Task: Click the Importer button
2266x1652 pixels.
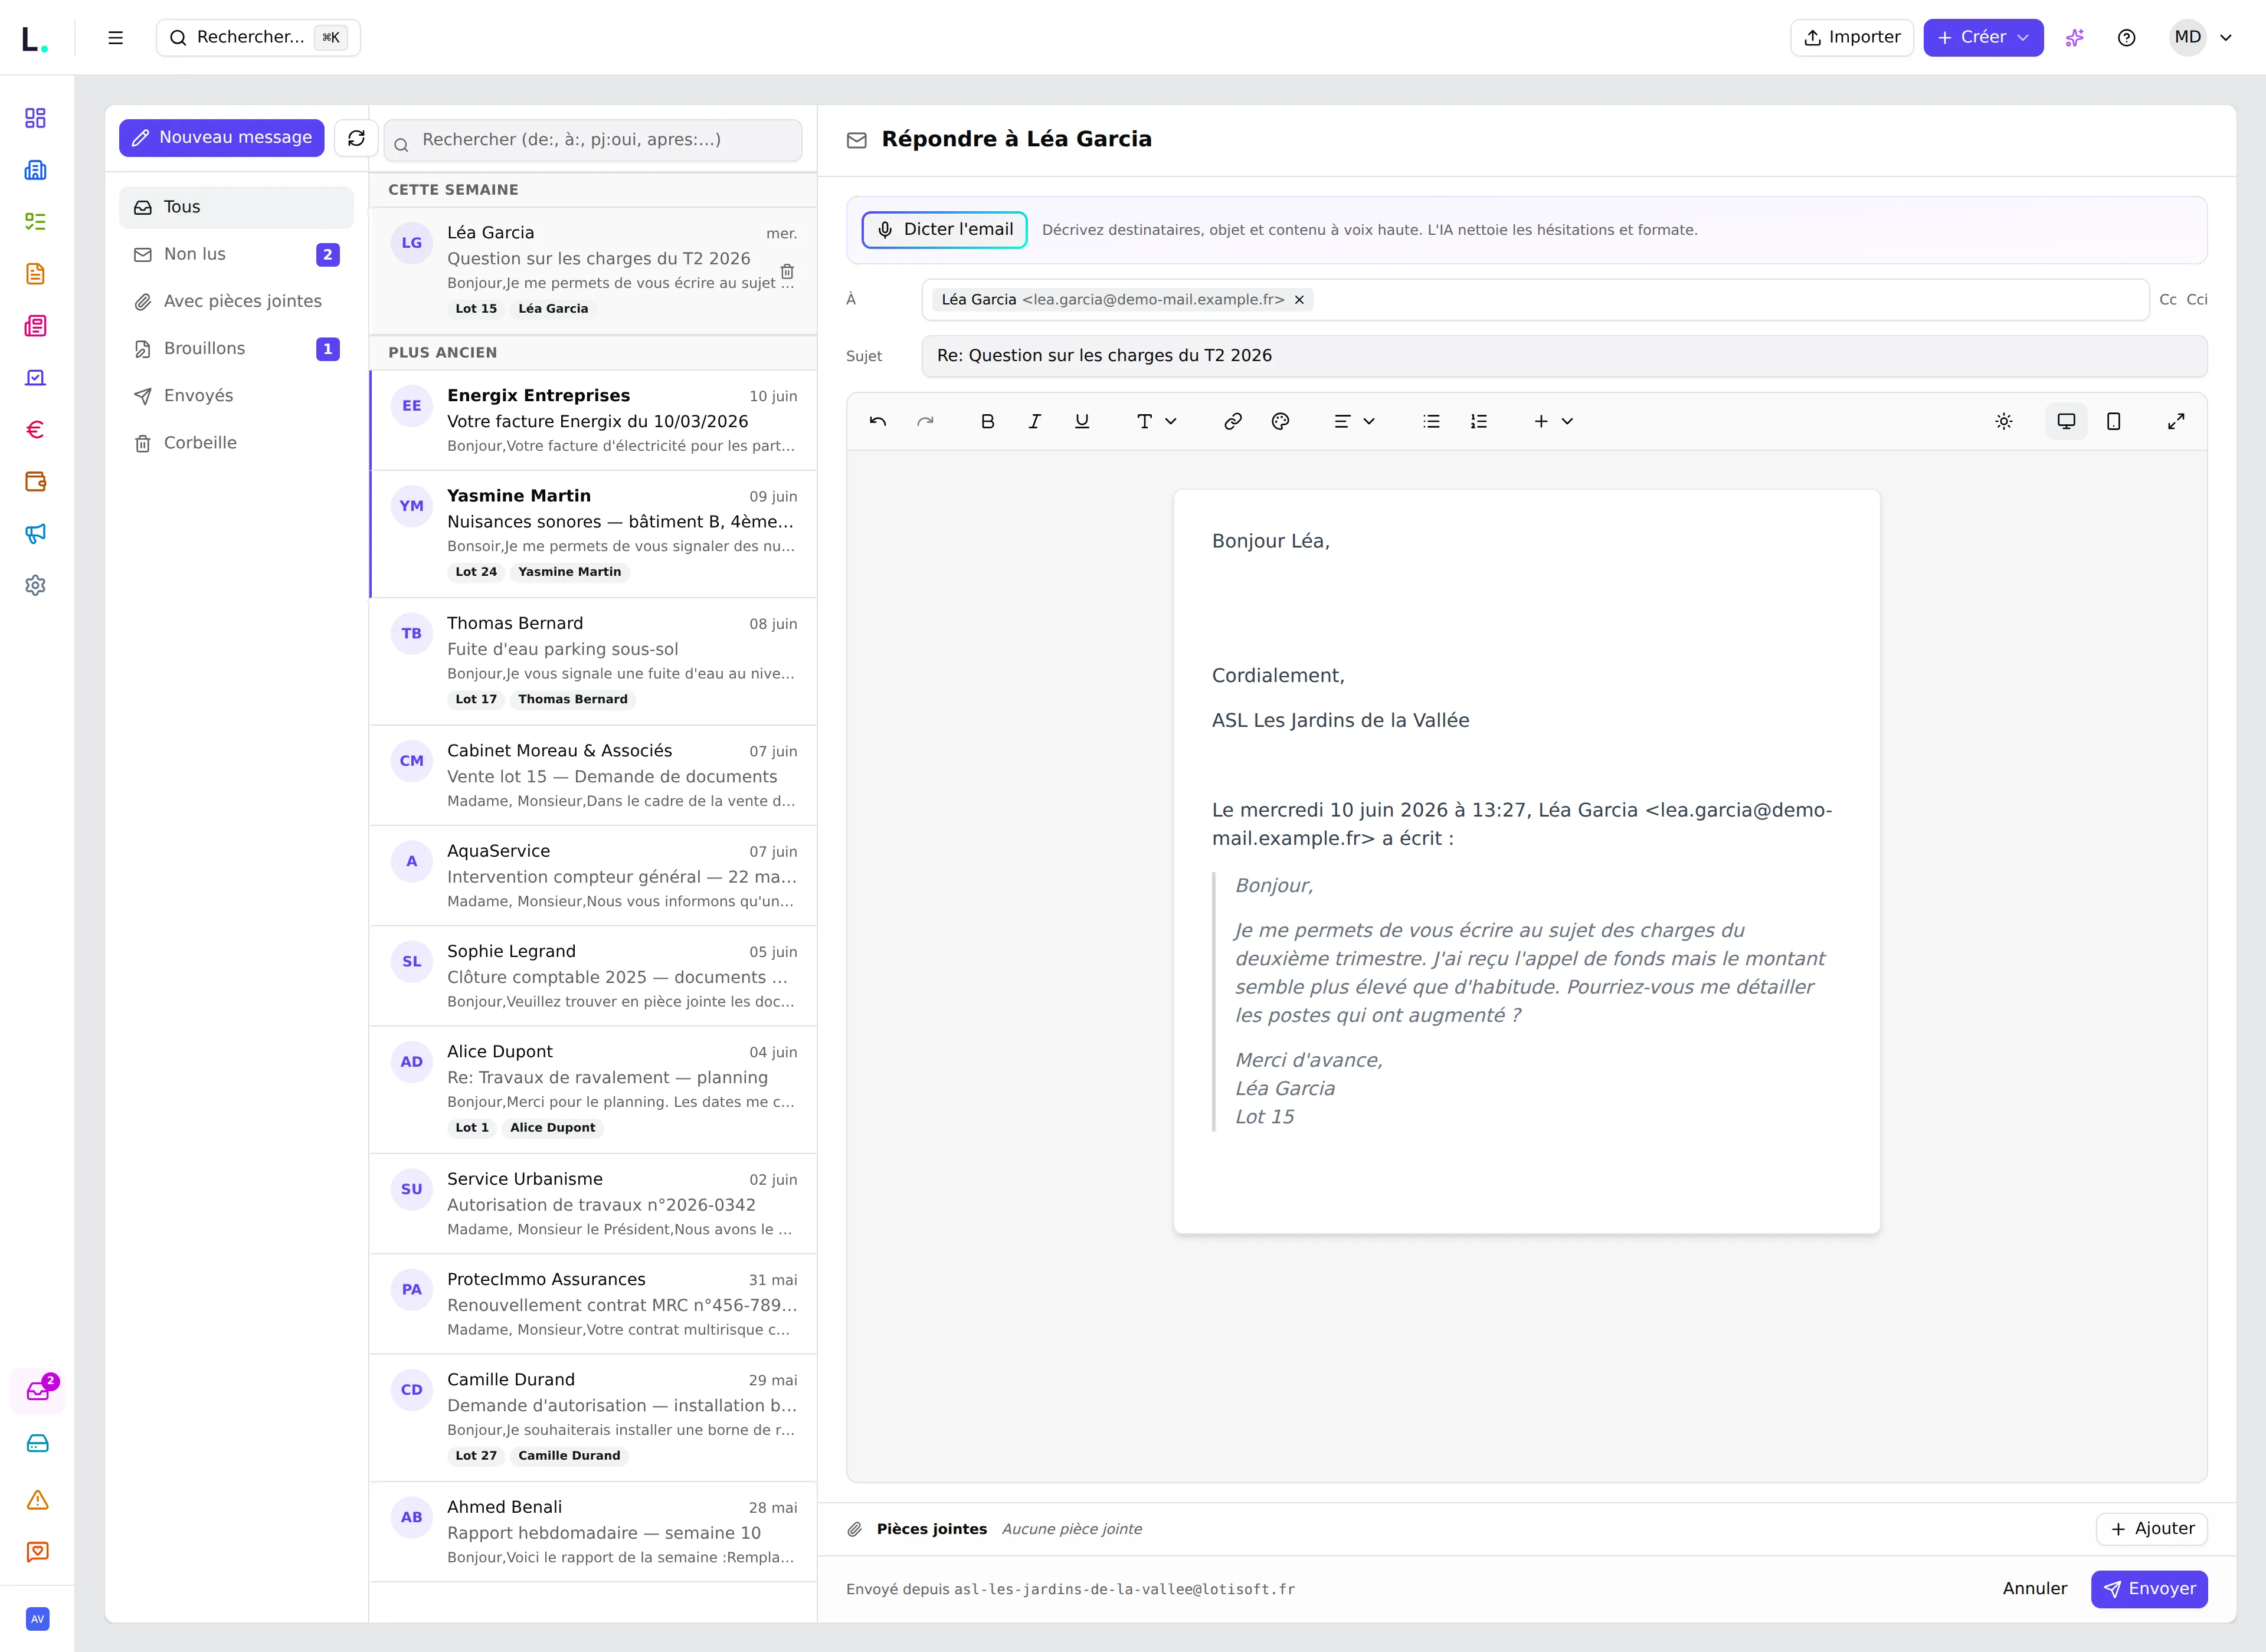Action: coord(1851,38)
